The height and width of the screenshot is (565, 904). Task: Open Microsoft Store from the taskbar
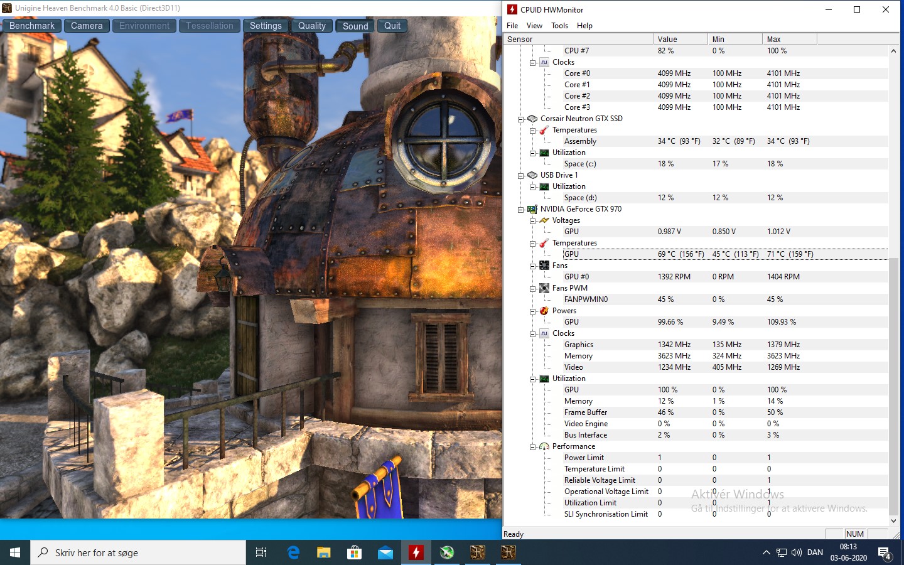pyautogui.click(x=355, y=552)
